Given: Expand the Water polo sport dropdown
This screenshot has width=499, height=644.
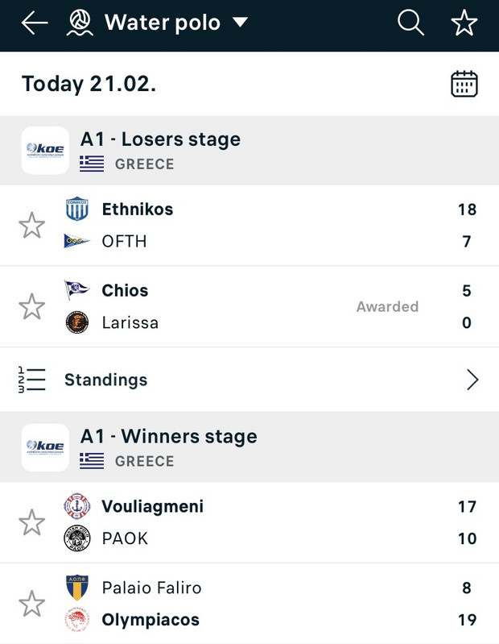Looking at the screenshot, I should (x=241, y=23).
